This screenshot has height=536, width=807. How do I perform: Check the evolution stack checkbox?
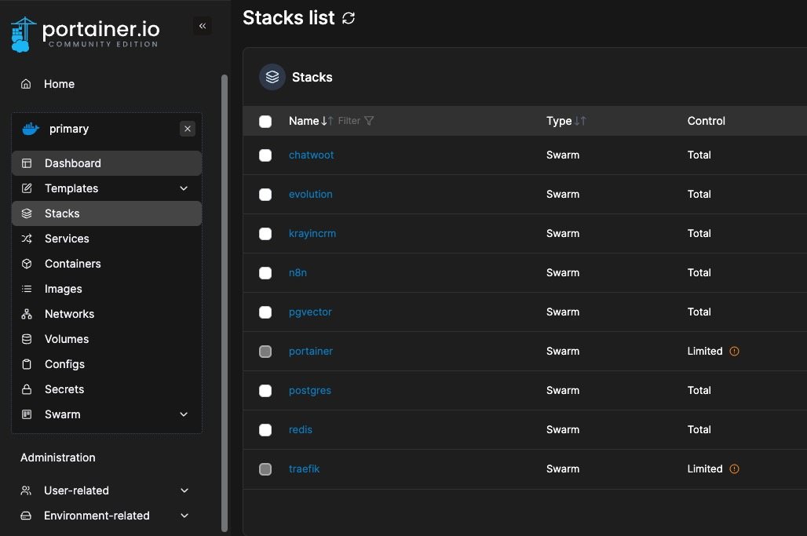pyautogui.click(x=265, y=195)
